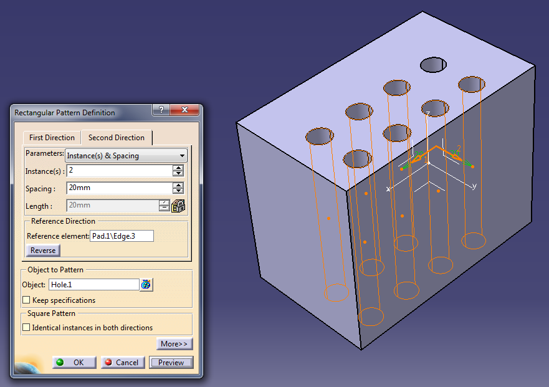
Task: Click the help question mark button
Action: click(161, 110)
